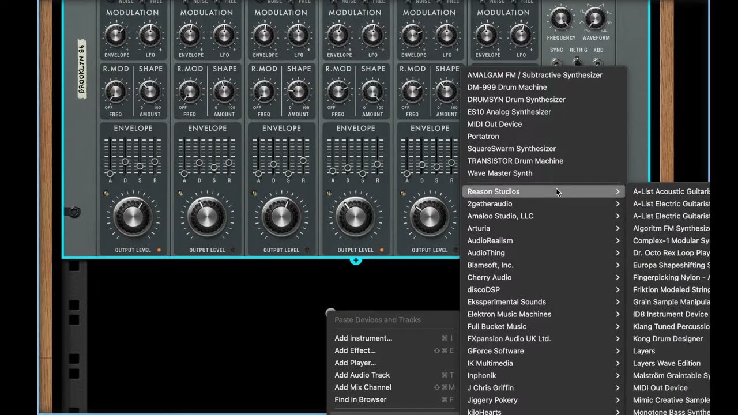Screen dimensions: 738x415
Task: Click the BROOKLYN 86 device name tape label
Action: (x=81, y=70)
